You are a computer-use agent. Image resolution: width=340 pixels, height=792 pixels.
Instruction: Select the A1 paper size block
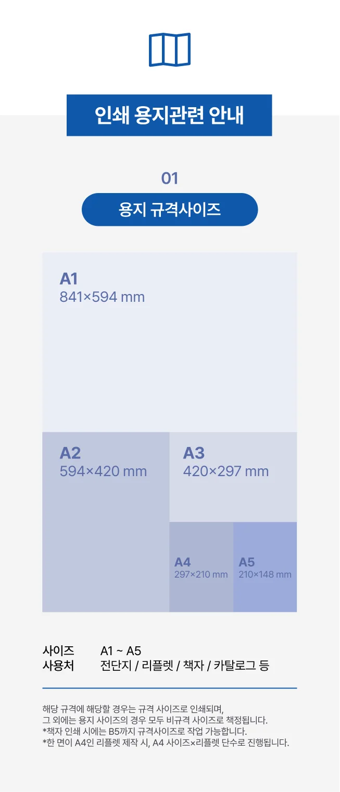pyautogui.click(x=170, y=364)
